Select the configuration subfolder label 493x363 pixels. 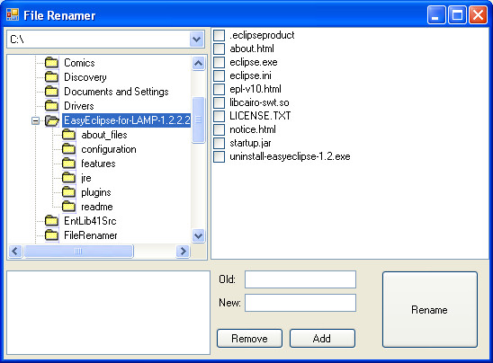[109, 149]
